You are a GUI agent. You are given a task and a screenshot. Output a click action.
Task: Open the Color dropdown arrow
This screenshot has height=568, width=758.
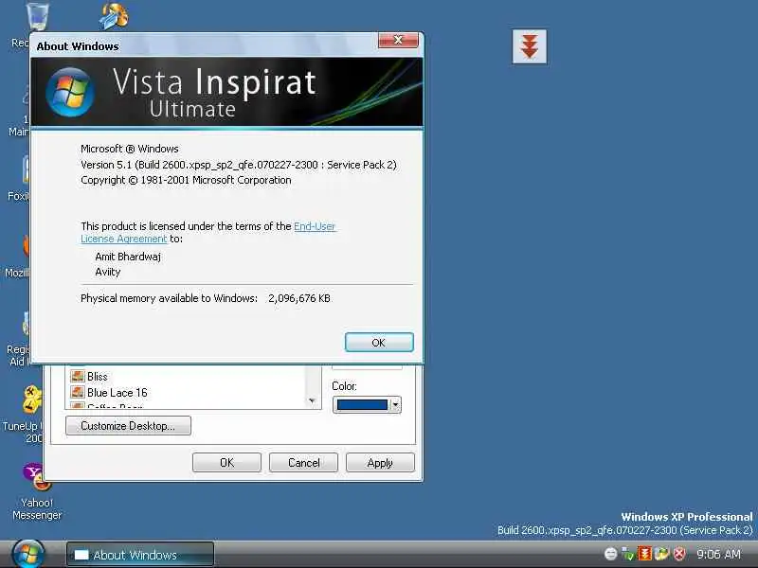395,405
